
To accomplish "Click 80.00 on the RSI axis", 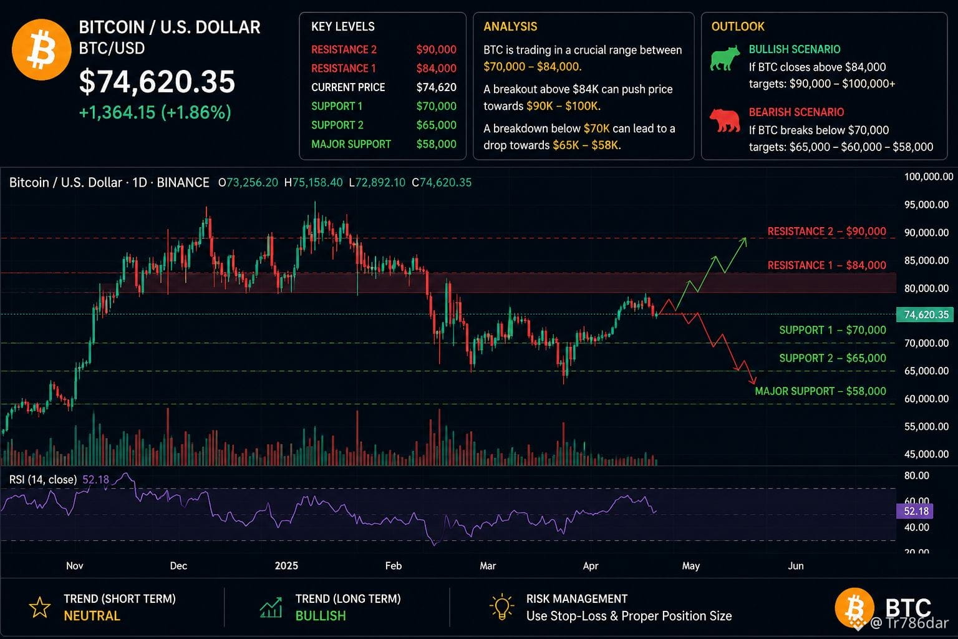I will click(917, 476).
